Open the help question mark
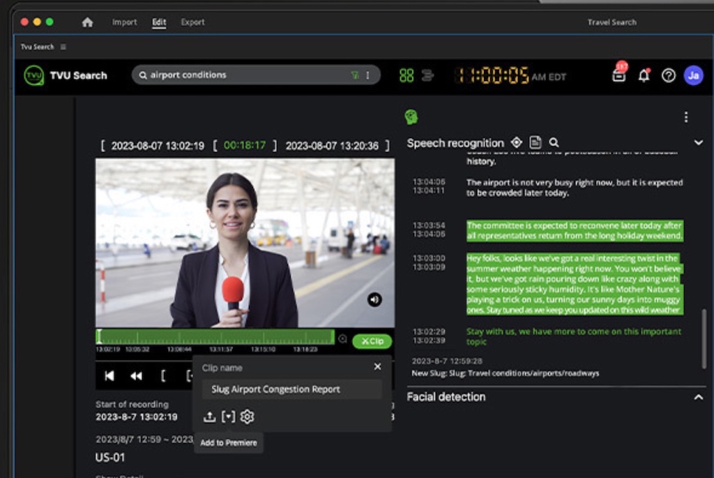The image size is (714, 478). (669, 75)
